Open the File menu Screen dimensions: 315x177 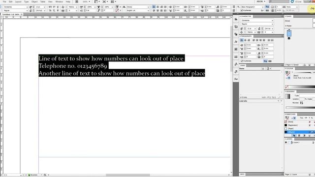4,1
